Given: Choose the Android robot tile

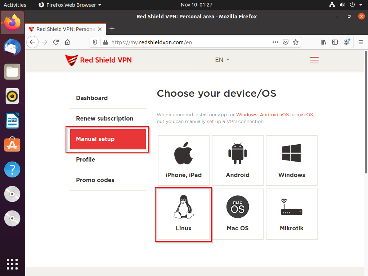Looking at the screenshot, I should 237,160.
